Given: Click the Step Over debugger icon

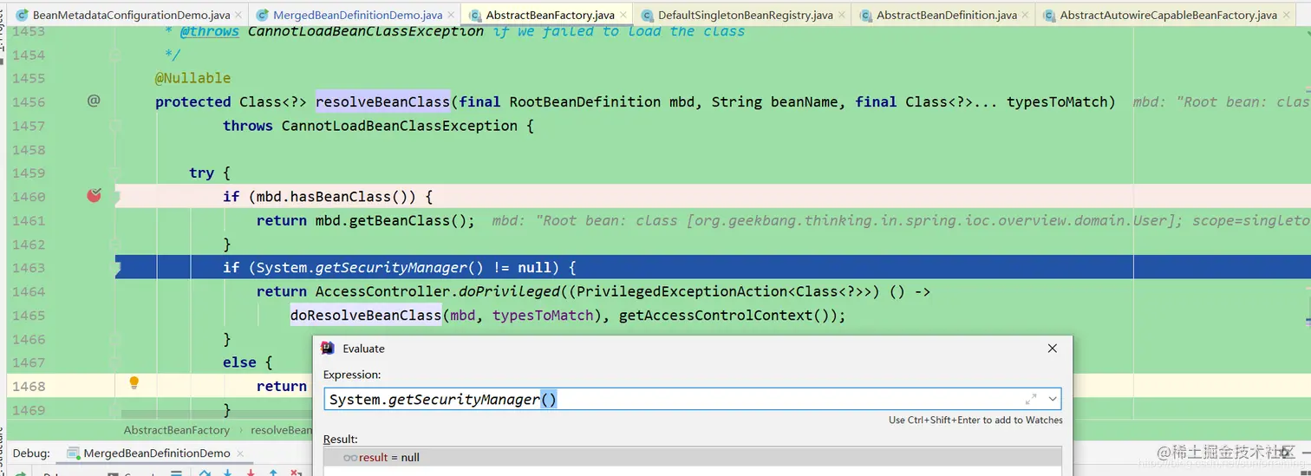Looking at the screenshot, I should point(205,473).
